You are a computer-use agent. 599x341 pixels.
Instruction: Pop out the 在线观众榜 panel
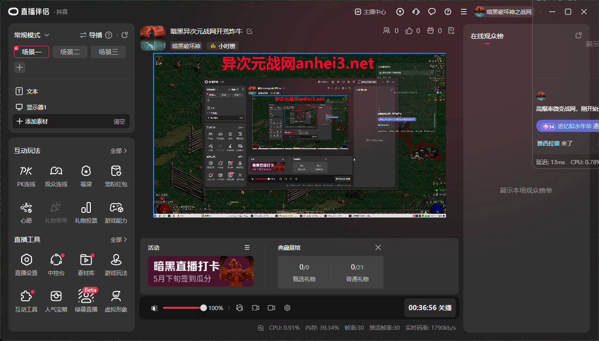(578, 36)
